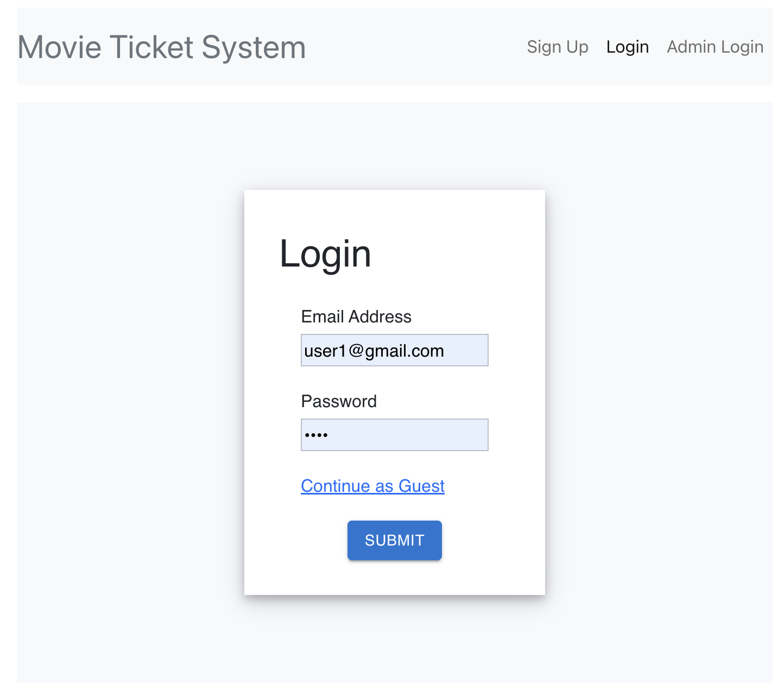784x697 pixels.
Task: Submit the login form
Action: (395, 540)
